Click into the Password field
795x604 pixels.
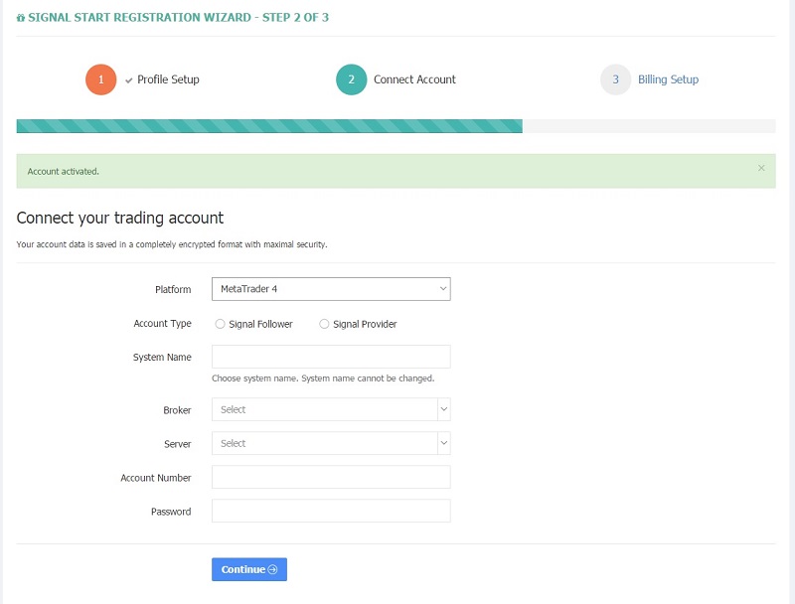point(331,511)
